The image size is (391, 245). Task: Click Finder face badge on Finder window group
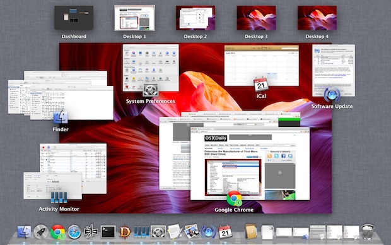pos(61,117)
